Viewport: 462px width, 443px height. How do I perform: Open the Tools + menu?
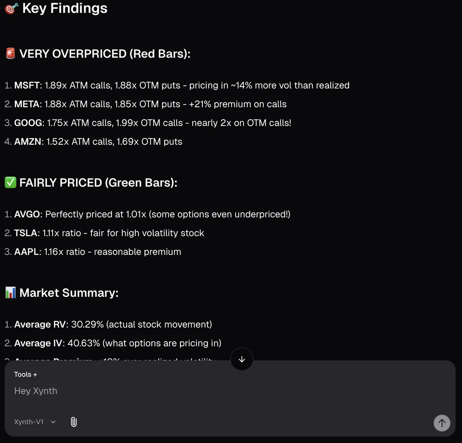26,375
